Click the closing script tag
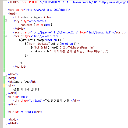The image size is (128, 128). 20,67
